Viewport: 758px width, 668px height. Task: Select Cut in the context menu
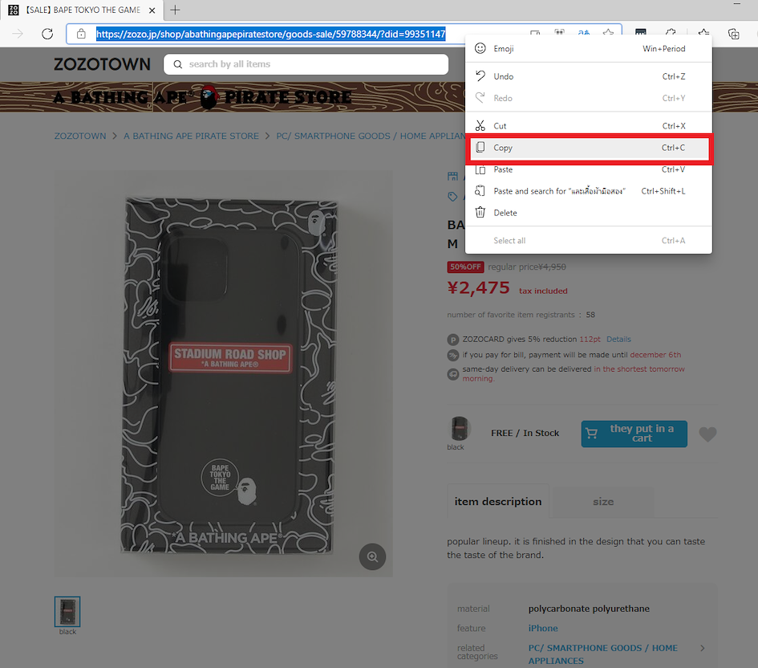(588, 126)
